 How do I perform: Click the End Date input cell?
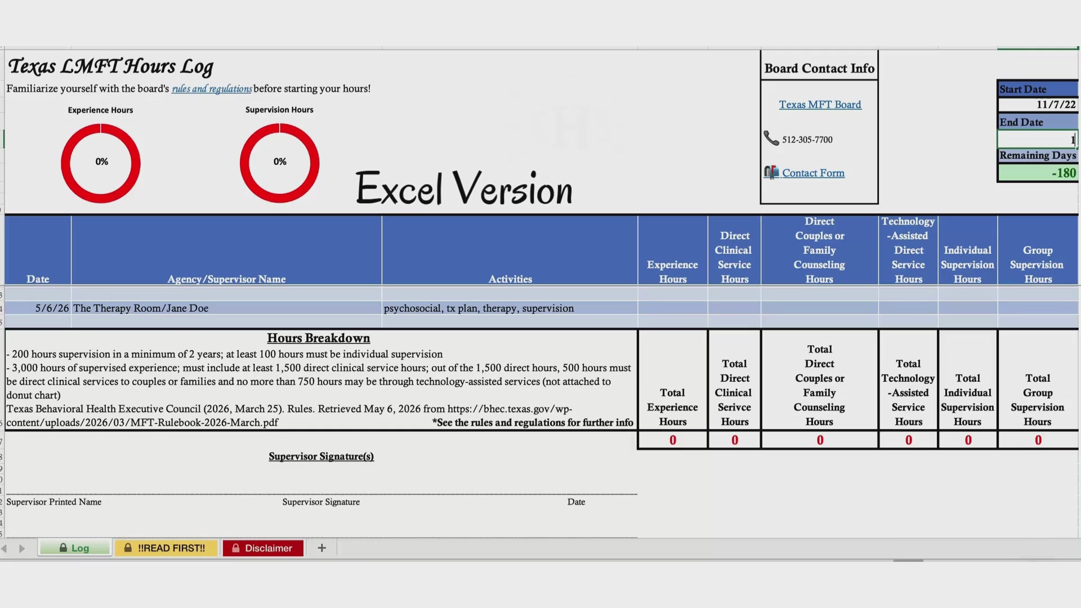coord(1038,139)
